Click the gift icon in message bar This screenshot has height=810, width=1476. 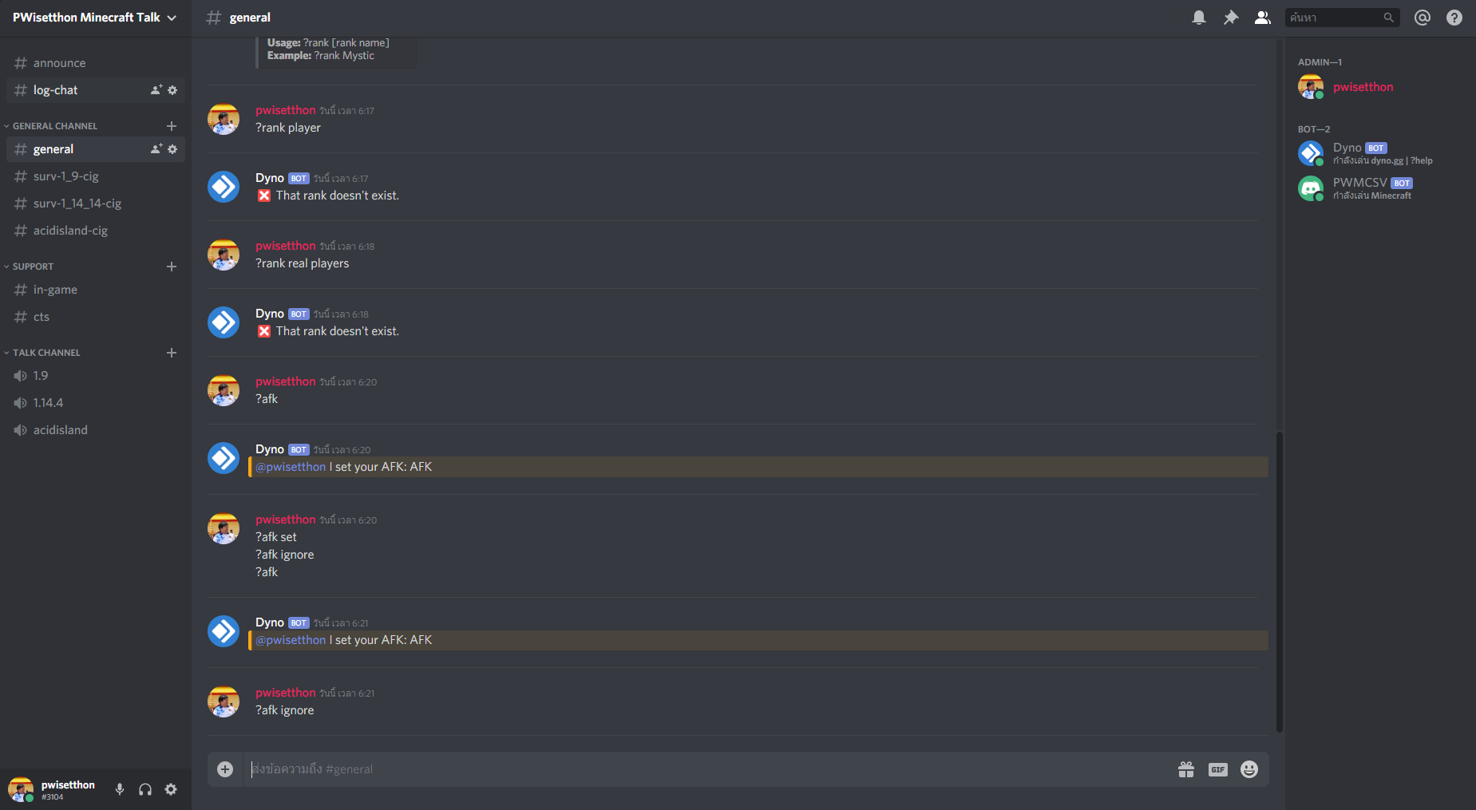tap(1186, 769)
